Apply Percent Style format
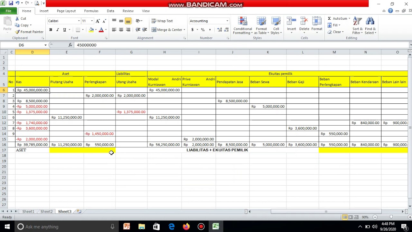The width and height of the screenshot is (412, 232). point(203,30)
